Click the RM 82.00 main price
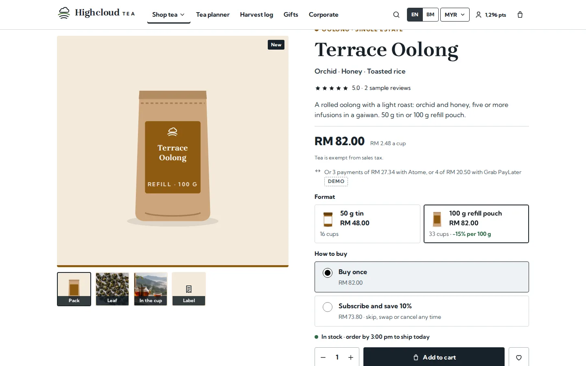Image resolution: width=586 pixels, height=366 pixels. pos(339,141)
